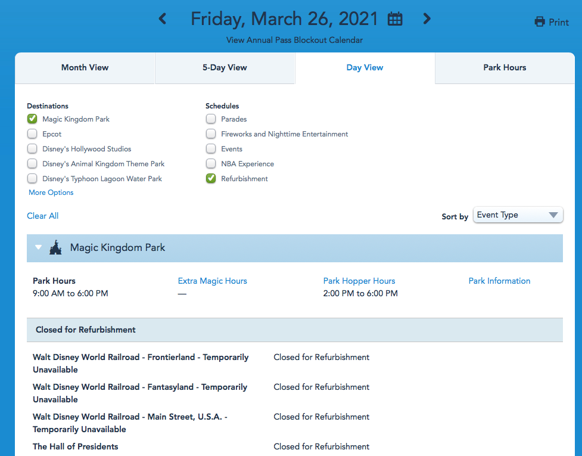582x456 pixels.
Task: Click the Magic Kingdom Park section title
Action: (x=117, y=248)
